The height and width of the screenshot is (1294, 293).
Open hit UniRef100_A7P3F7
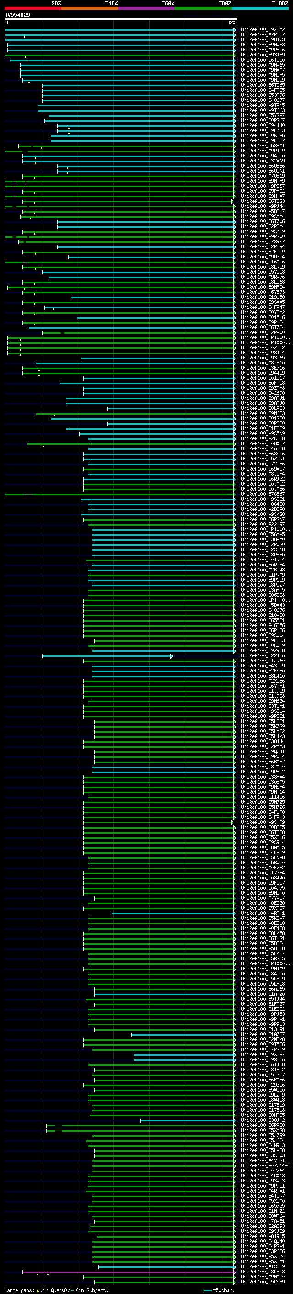coord(263,35)
